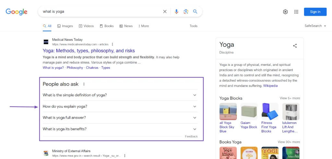Switch to the Images tab
Image resolution: width=332 pixels, height=159 pixels.
[65, 26]
